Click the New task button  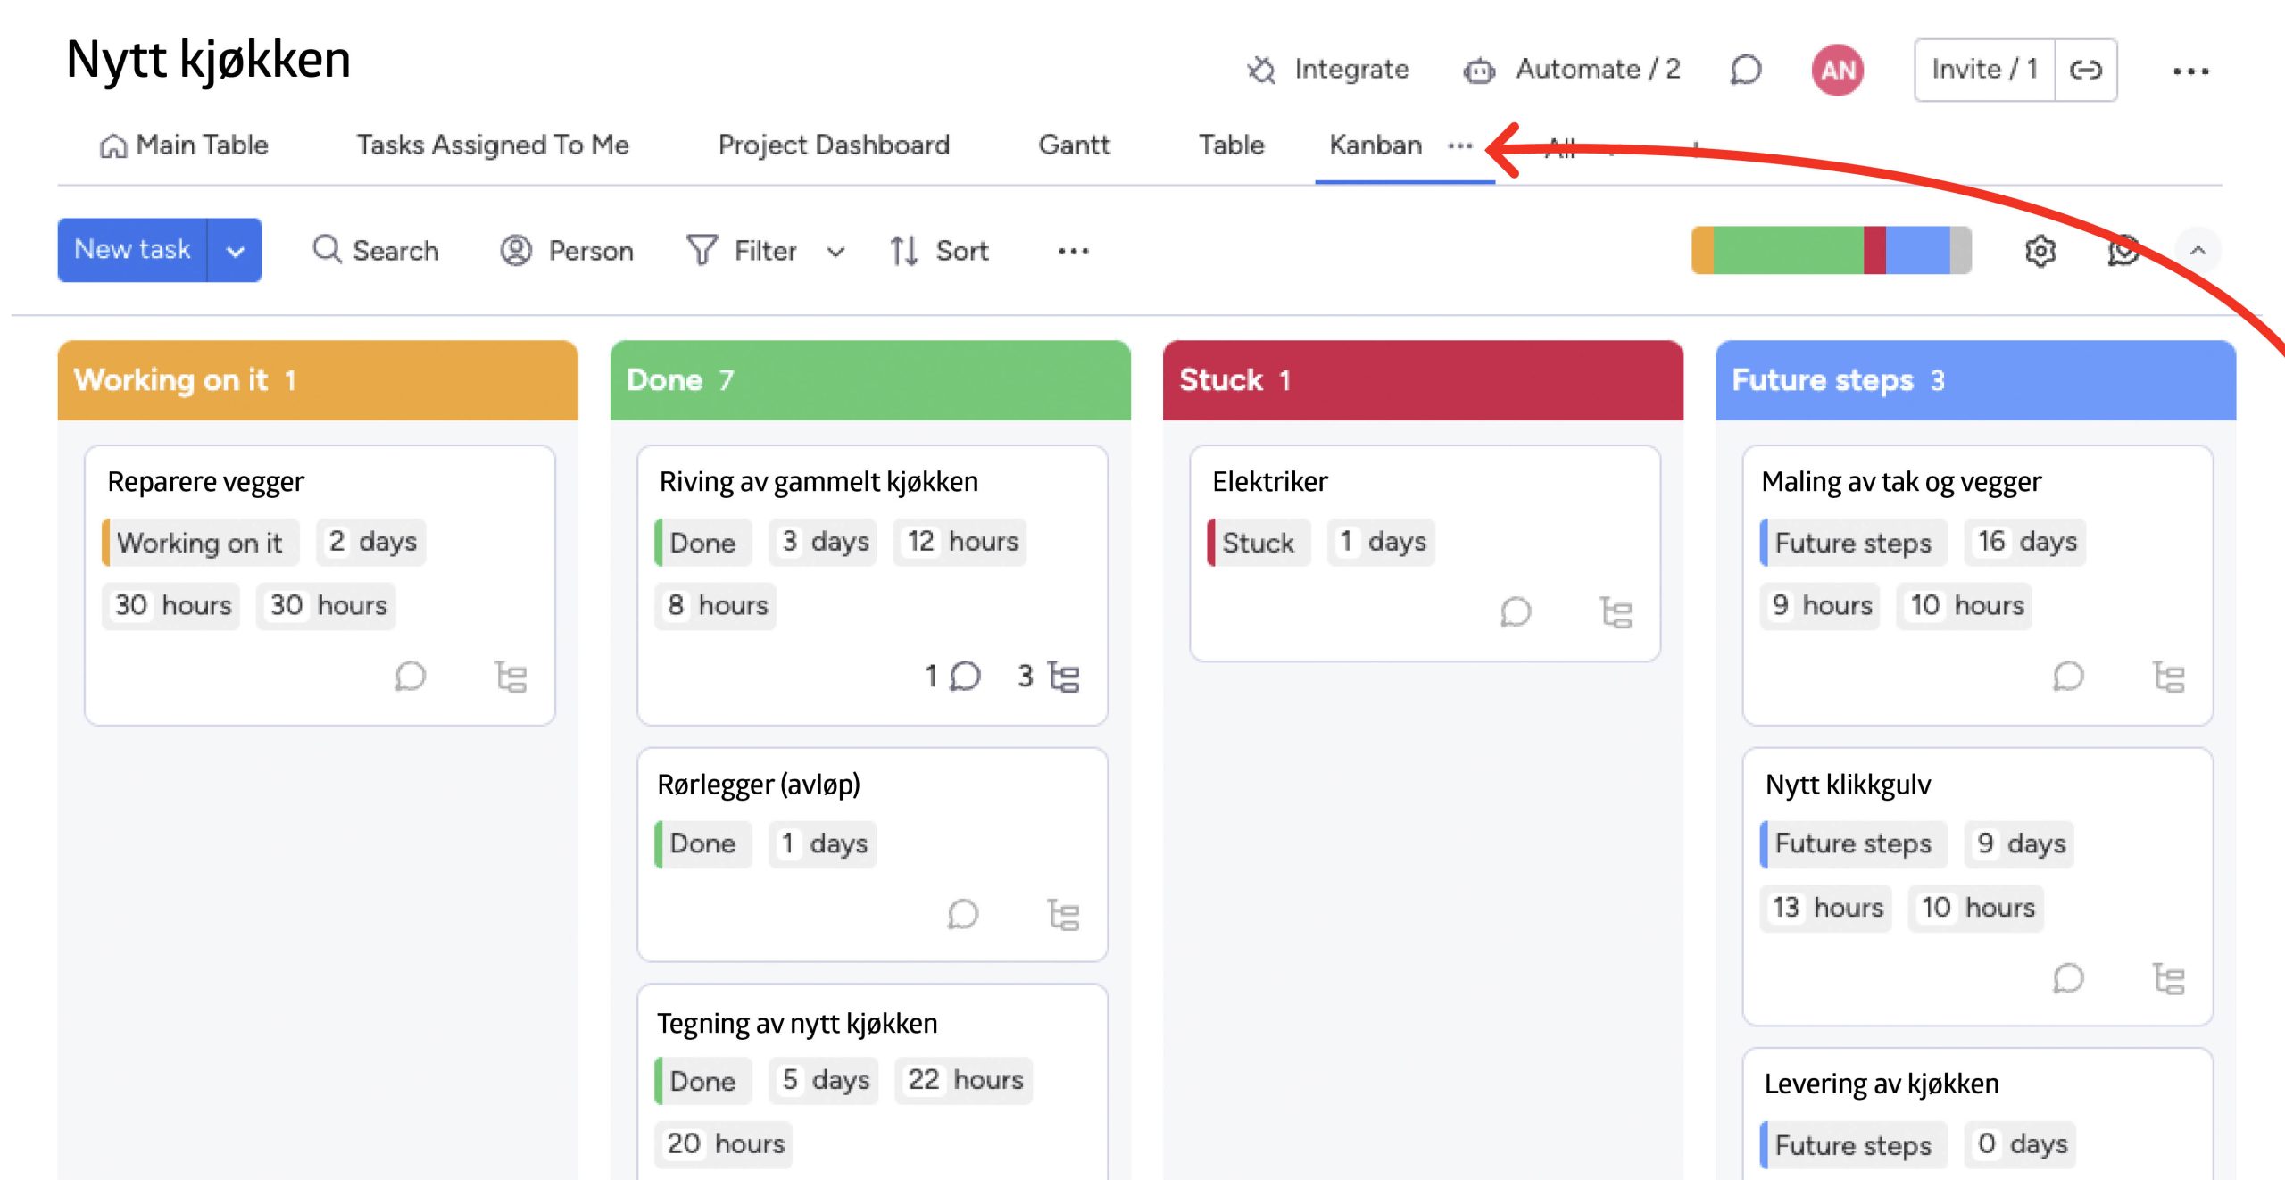[x=132, y=250]
